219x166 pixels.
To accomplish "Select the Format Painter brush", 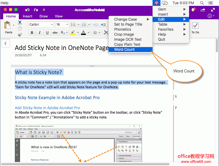I will (20, 34).
